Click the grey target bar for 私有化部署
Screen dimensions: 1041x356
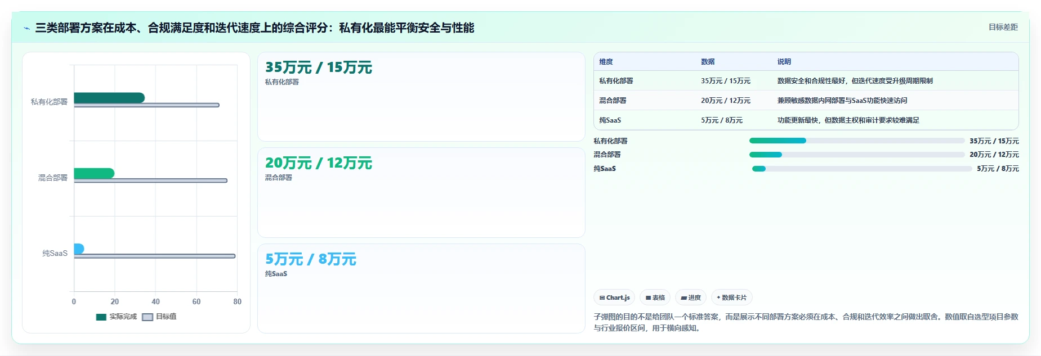146,105
